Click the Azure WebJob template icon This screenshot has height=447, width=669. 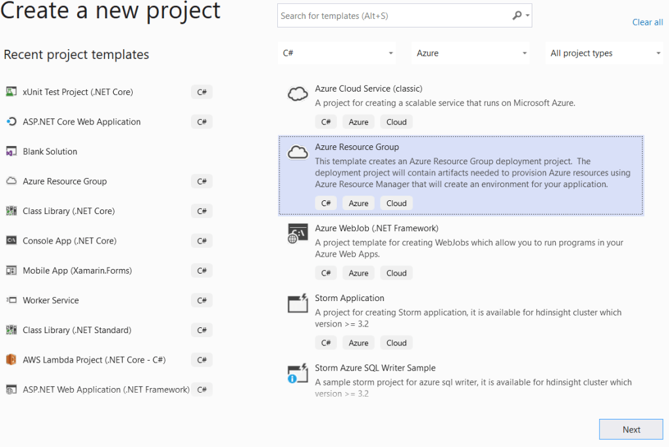[x=298, y=234]
